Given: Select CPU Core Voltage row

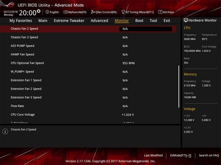Looking at the screenshot, I should (x=88, y=115).
